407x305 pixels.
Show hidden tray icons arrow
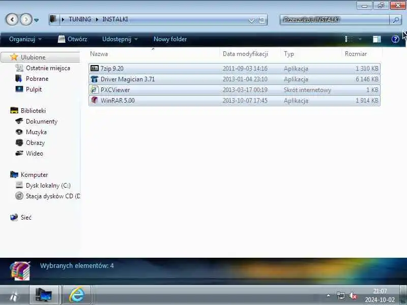pyautogui.click(x=328, y=295)
